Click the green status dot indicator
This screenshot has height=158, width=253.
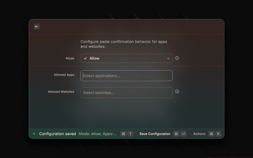pos(34,134)
